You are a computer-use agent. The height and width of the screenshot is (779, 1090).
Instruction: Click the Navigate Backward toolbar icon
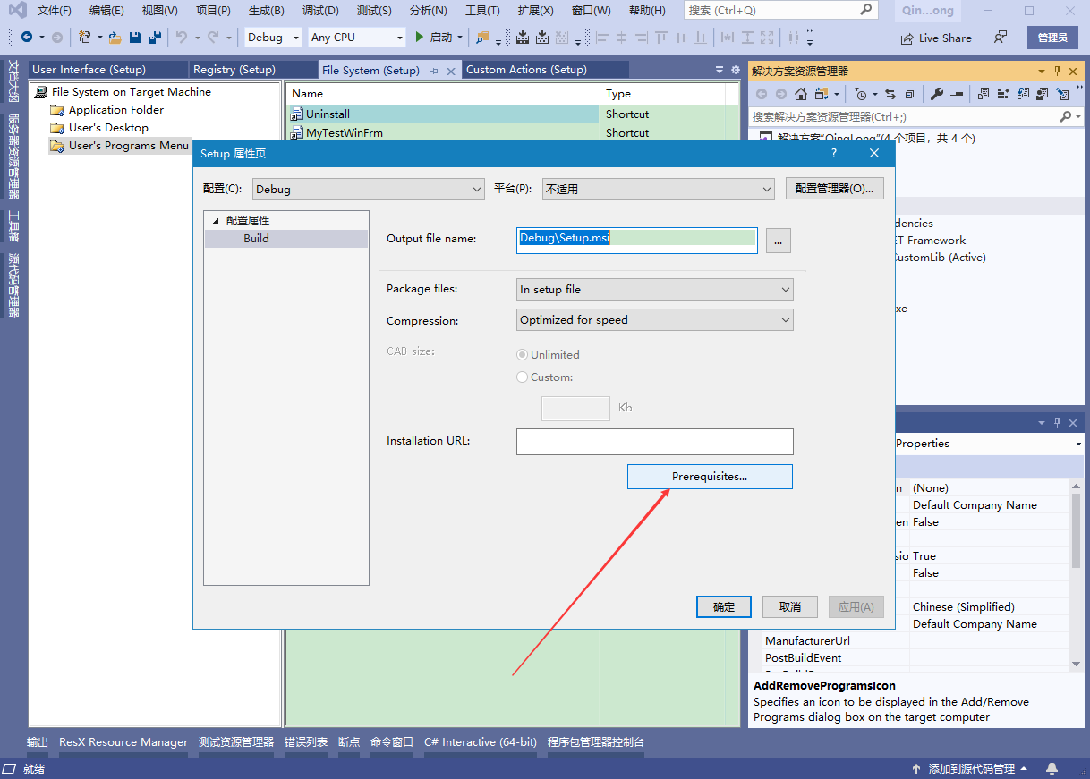tap(27, 38)
